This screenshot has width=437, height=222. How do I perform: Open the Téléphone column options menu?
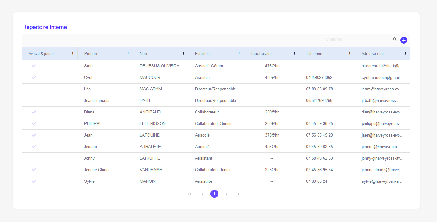tap(350, 54)
